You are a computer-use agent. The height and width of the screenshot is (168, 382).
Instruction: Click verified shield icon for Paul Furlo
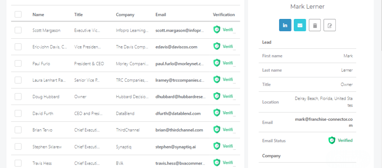point(217,63)
